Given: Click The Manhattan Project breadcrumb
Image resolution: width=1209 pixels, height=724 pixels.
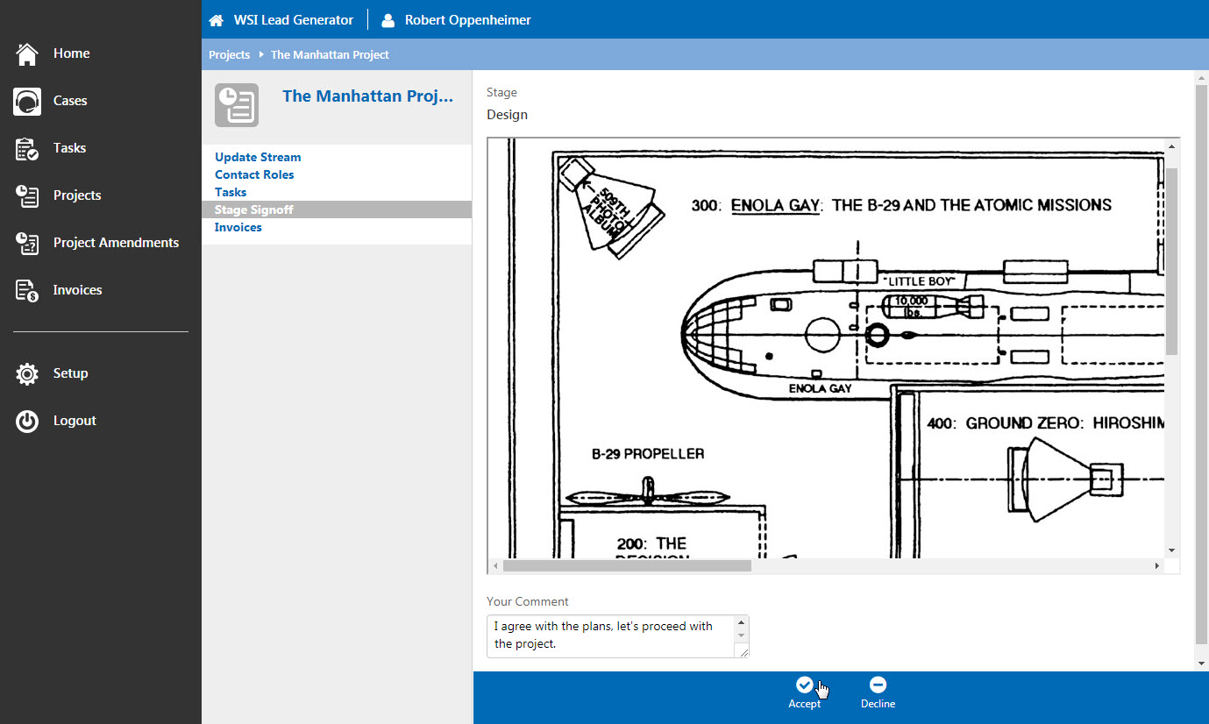Looking at the screenshot, I should point(330,54).
